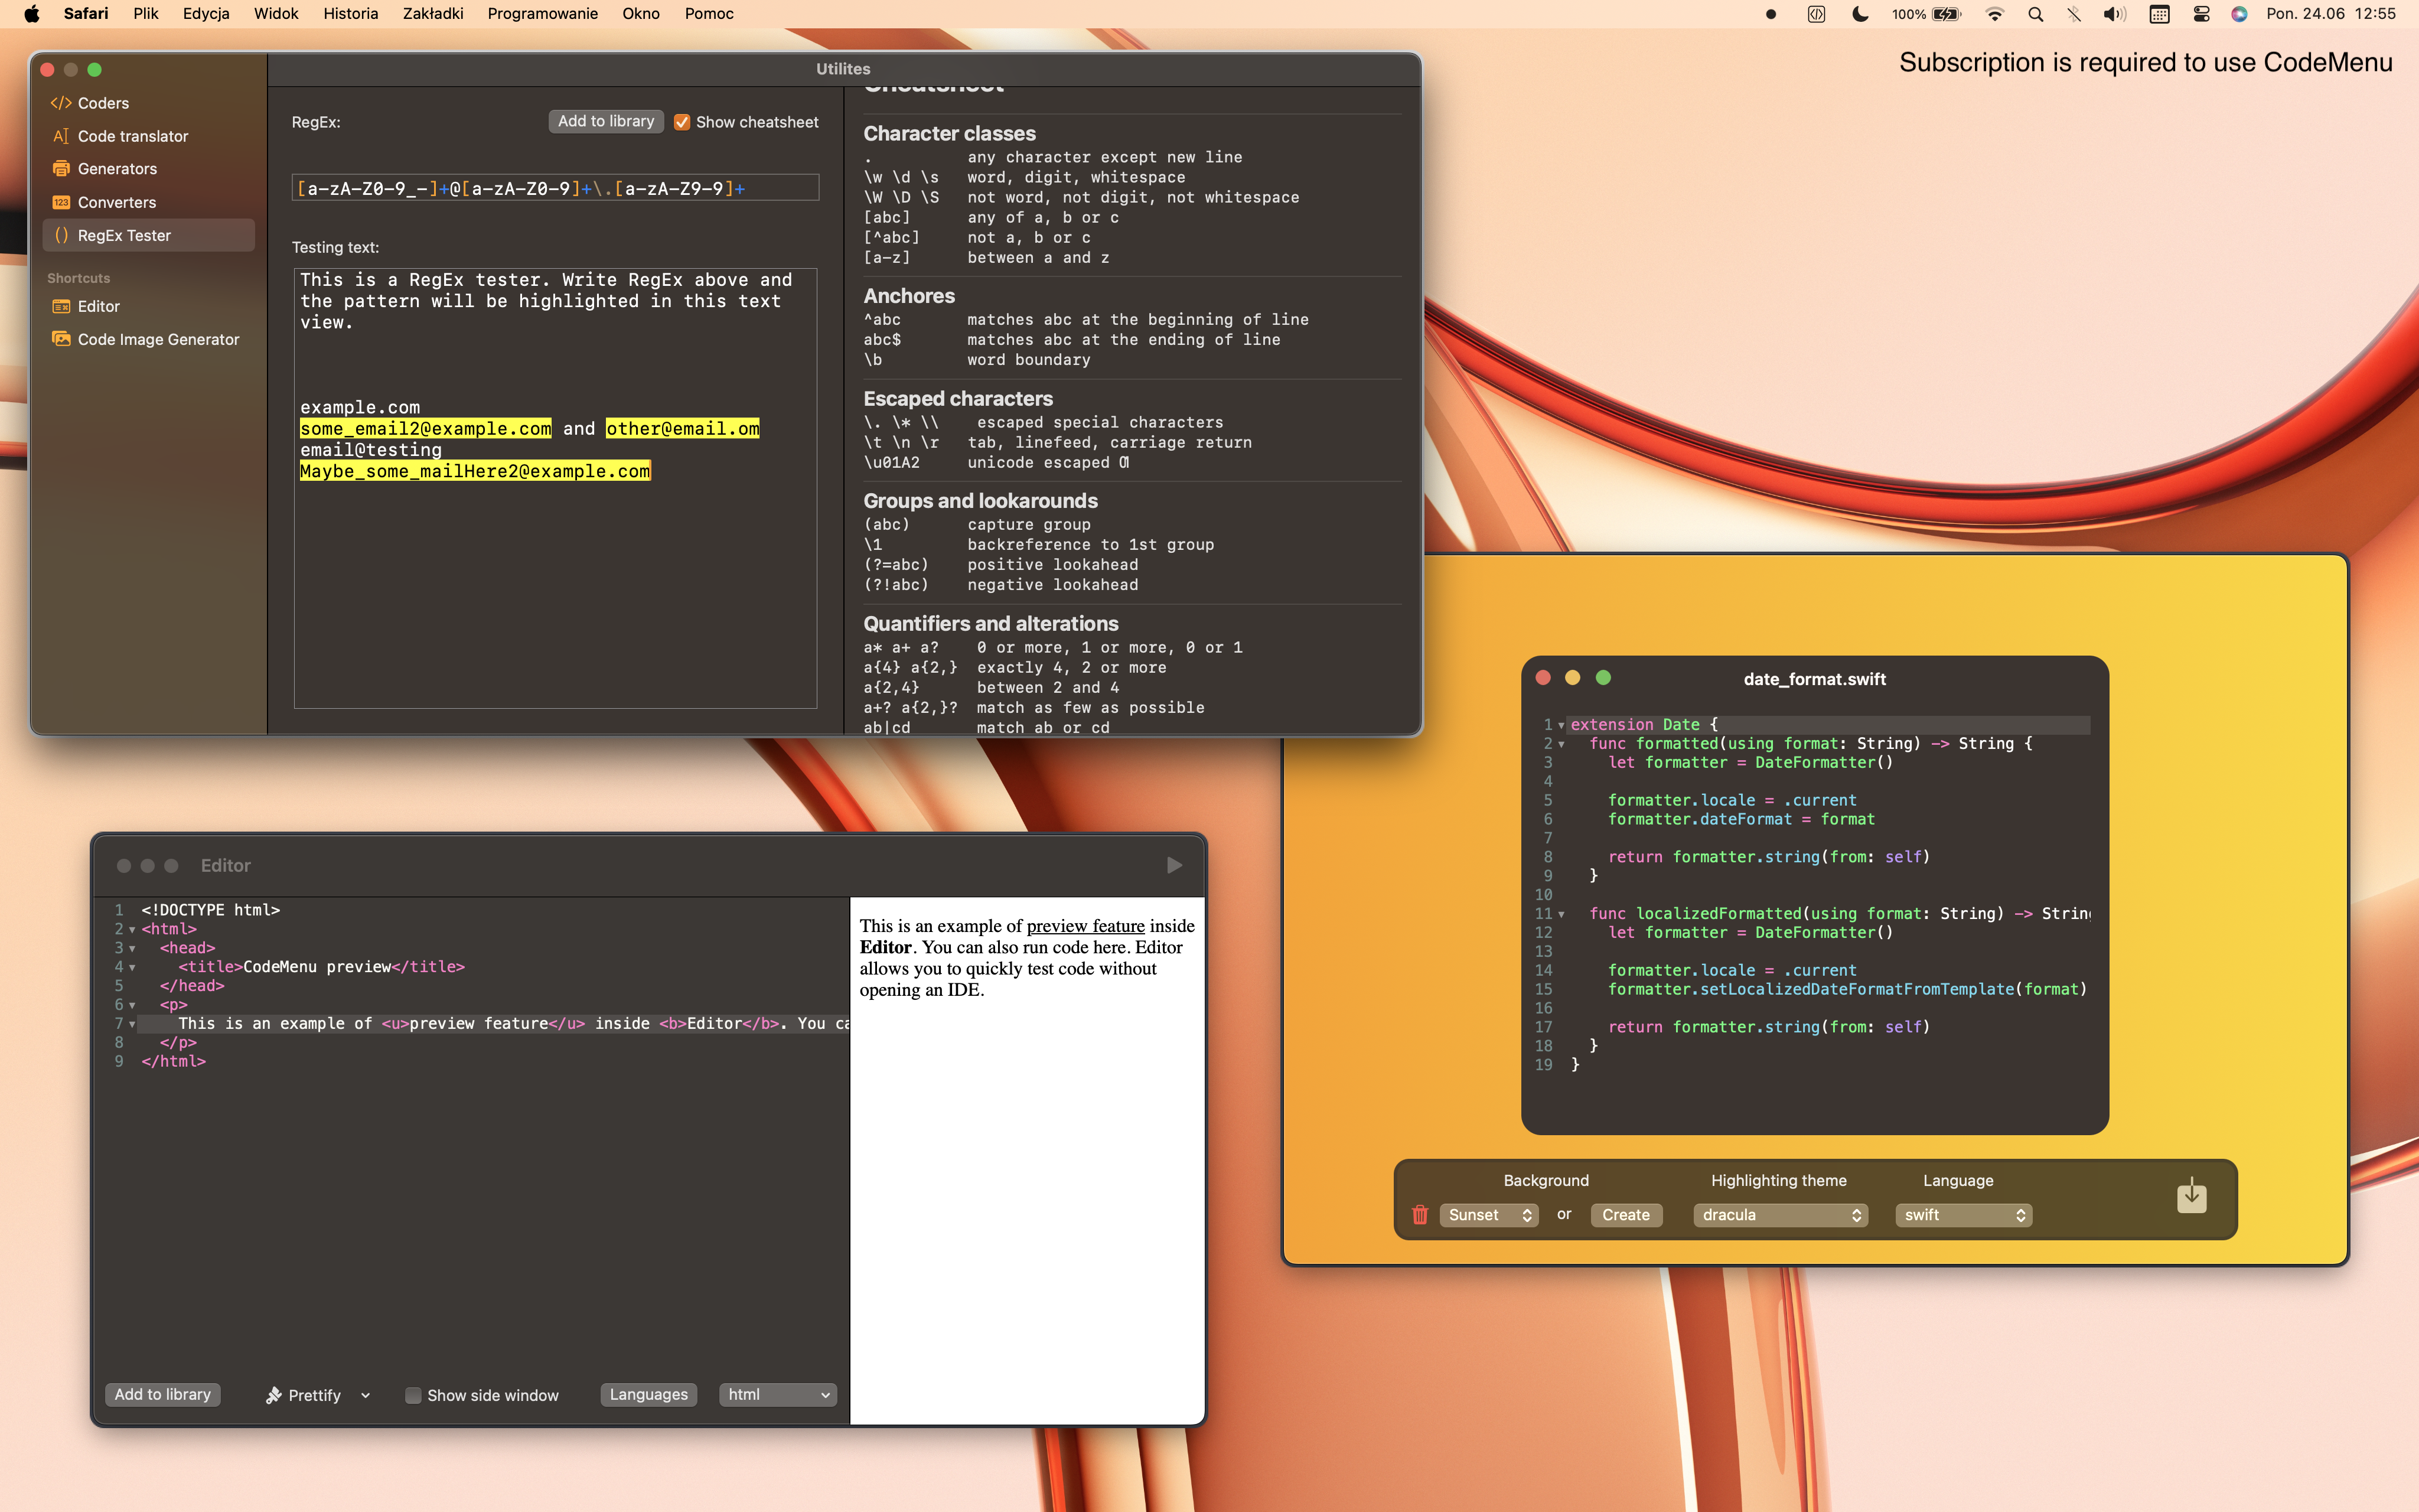
Task: Select the Generators sidebar item
Action: (x=117, y=169)
